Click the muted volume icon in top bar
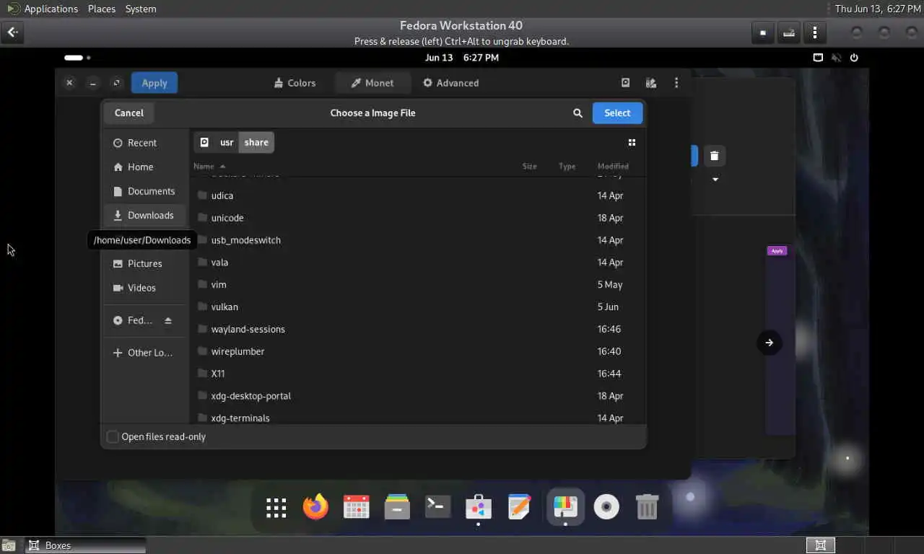 click(x=836, y=58)
